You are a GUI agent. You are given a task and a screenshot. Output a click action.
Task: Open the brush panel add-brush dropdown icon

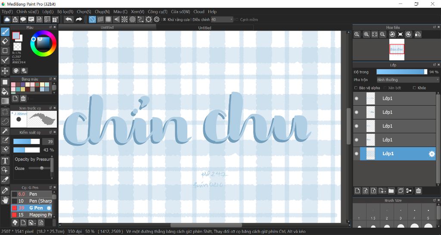32,223
